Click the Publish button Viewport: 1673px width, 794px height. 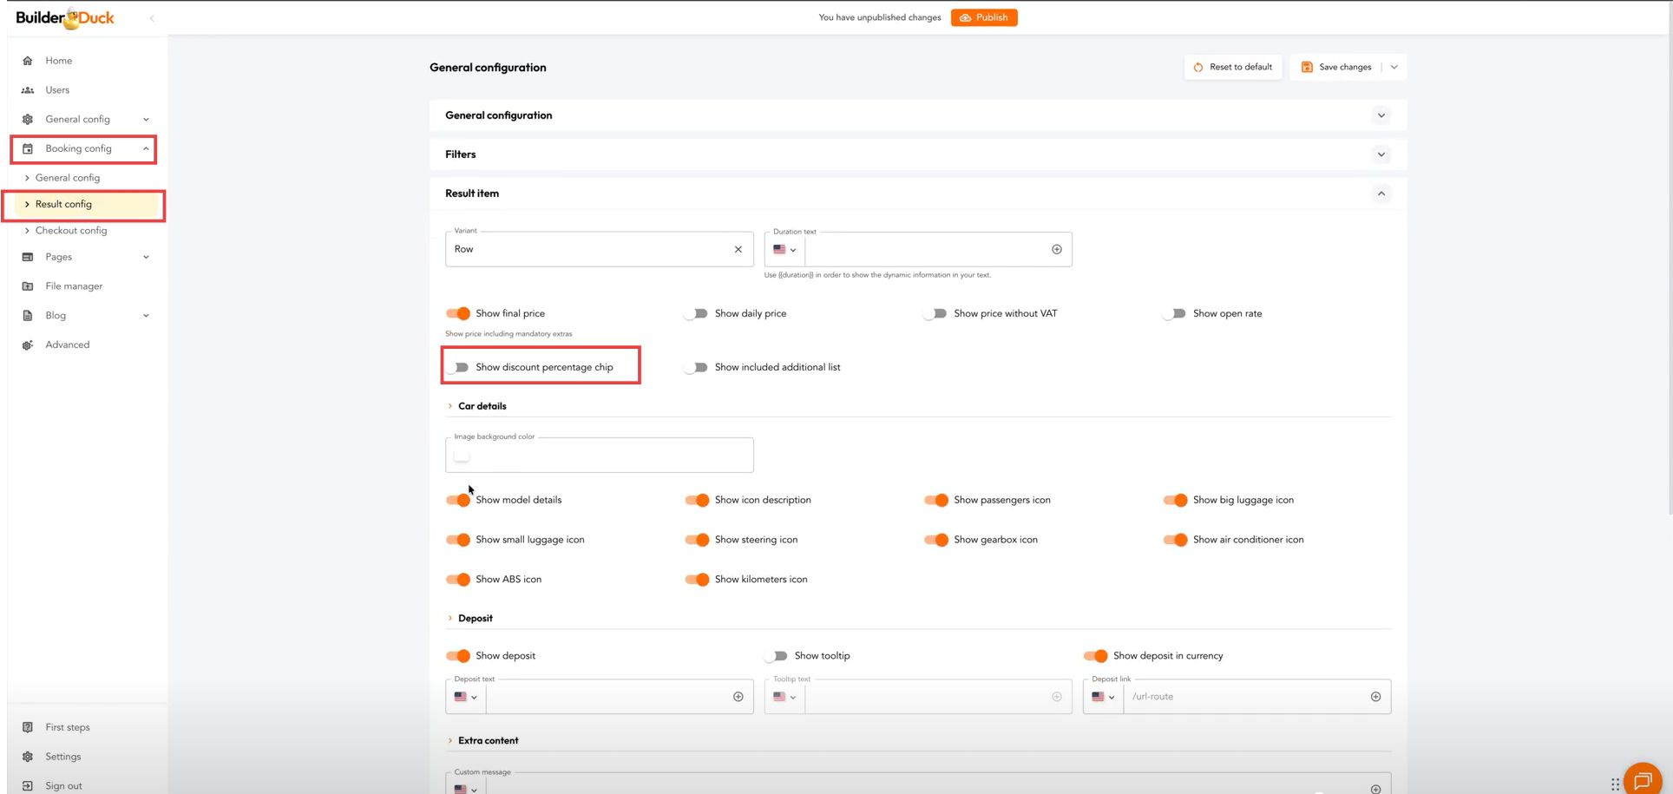[984, 17]
